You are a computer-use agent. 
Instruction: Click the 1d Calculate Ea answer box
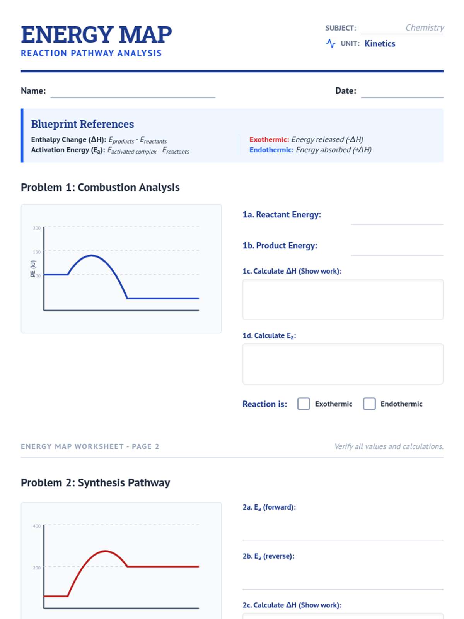[343, 364]
